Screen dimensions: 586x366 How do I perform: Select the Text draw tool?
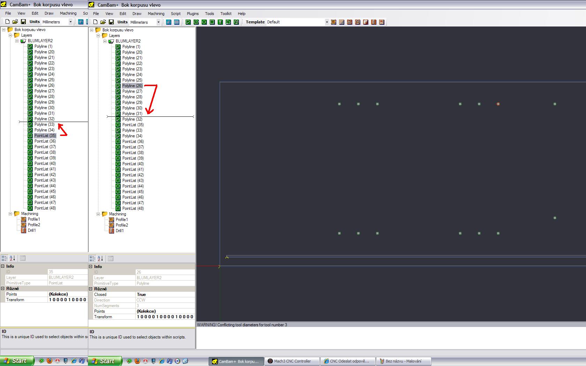coord(220,22)
